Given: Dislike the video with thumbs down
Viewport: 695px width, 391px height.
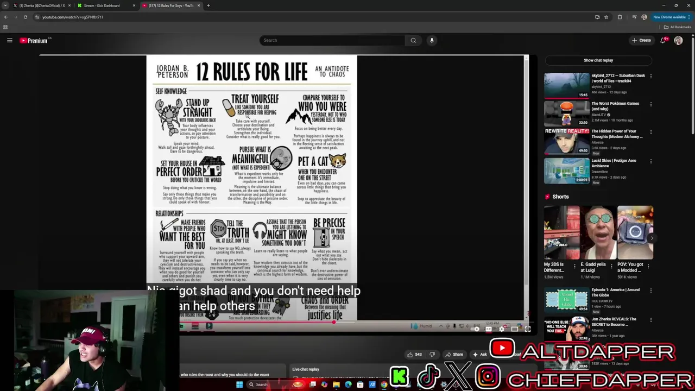Looking at the screenshot, I should (432, 355).
